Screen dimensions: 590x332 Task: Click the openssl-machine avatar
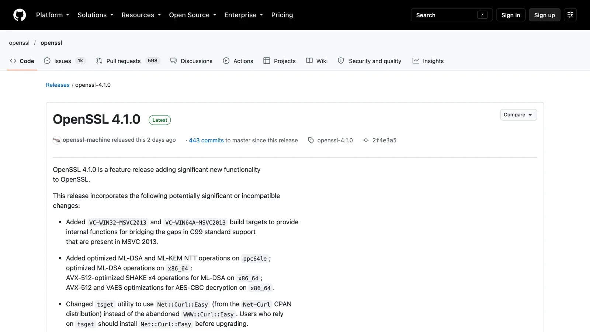pyautogui.click(x=57, y=140)
